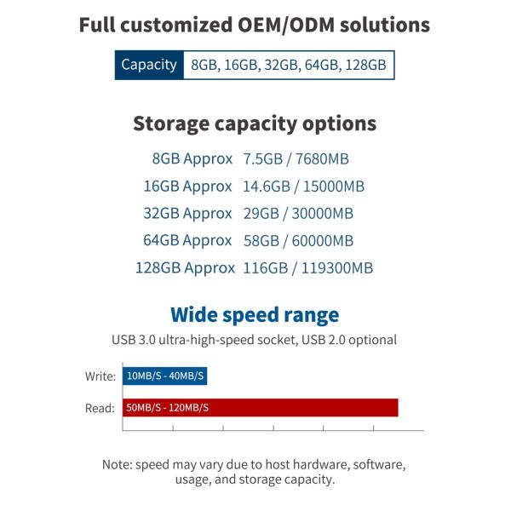Select the "32GB Approx" row label
The image size is (511, 511).
click(x=187, y=214)
